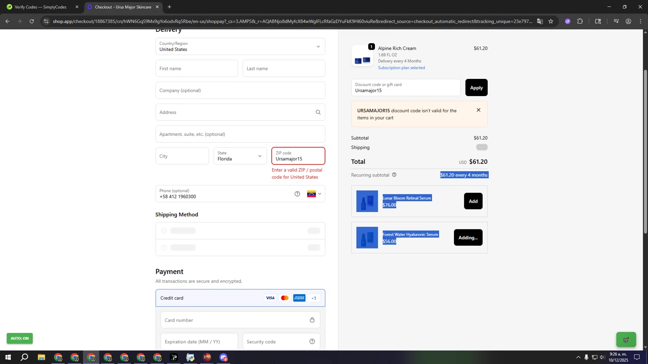This screenshot has height=364, width=648.
Task: Open the black PyCharm-style taskbar app
Action: click(x=174, y=357)
